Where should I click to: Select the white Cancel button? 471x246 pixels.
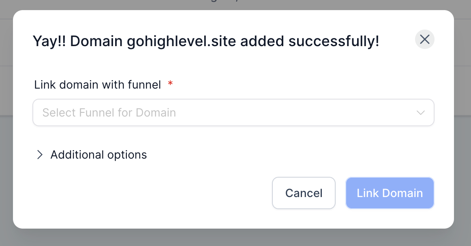304,193
